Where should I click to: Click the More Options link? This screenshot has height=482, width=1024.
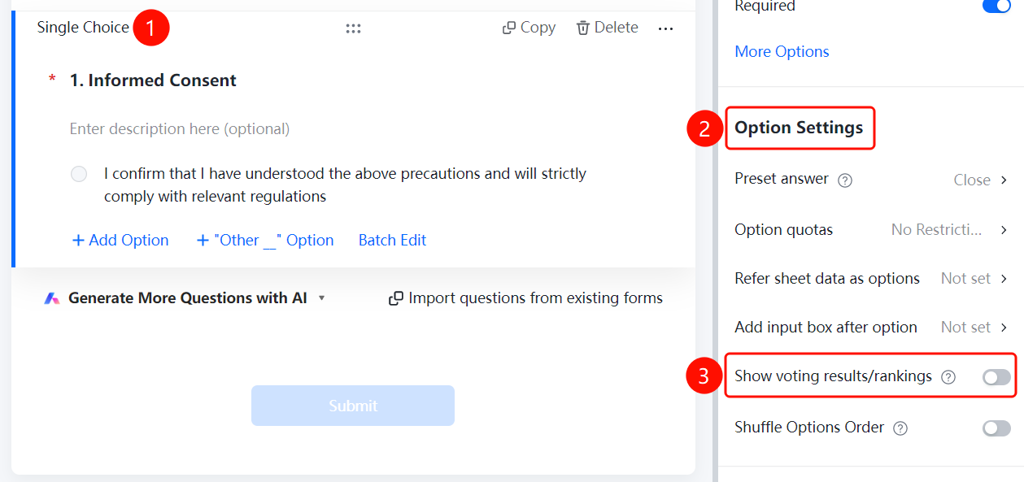(782, 51)
